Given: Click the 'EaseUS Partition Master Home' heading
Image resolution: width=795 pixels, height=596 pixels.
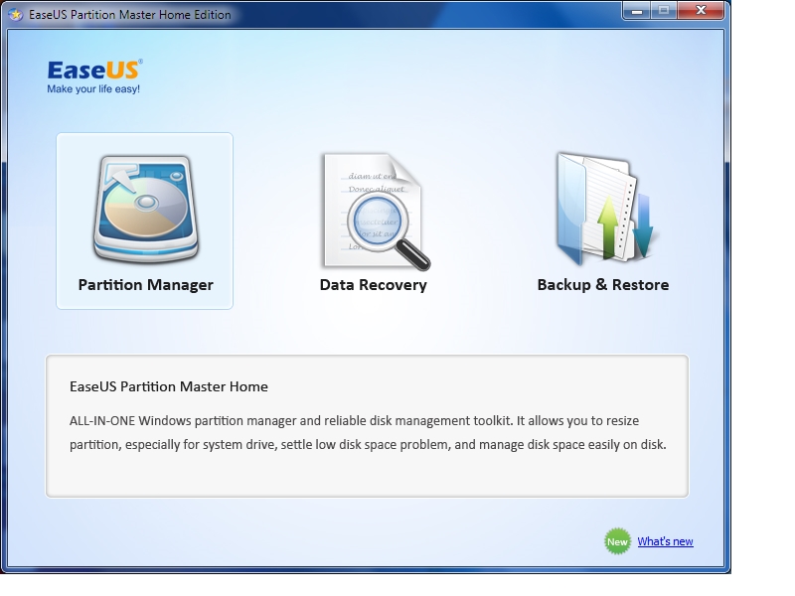Looking at the screenshot, I should [169, 386].
